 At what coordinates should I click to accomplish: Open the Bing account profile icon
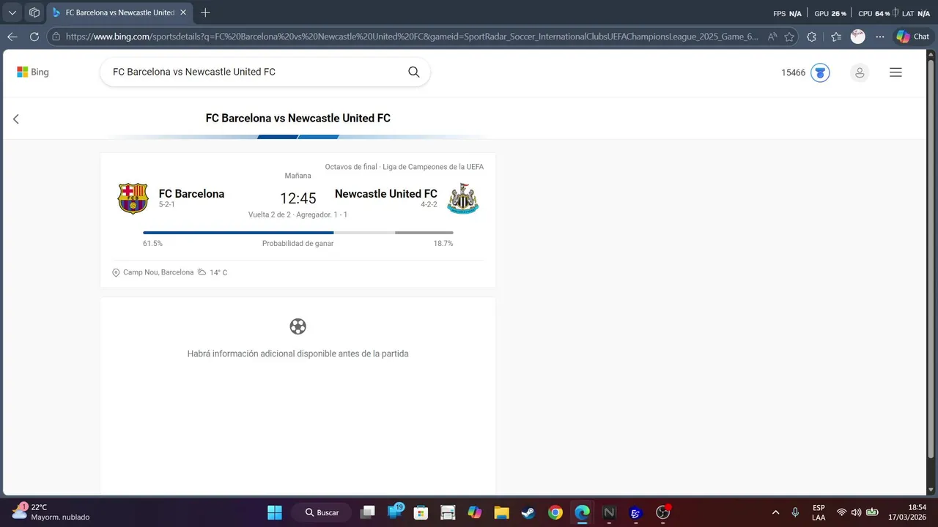click(x=860, y=72)
